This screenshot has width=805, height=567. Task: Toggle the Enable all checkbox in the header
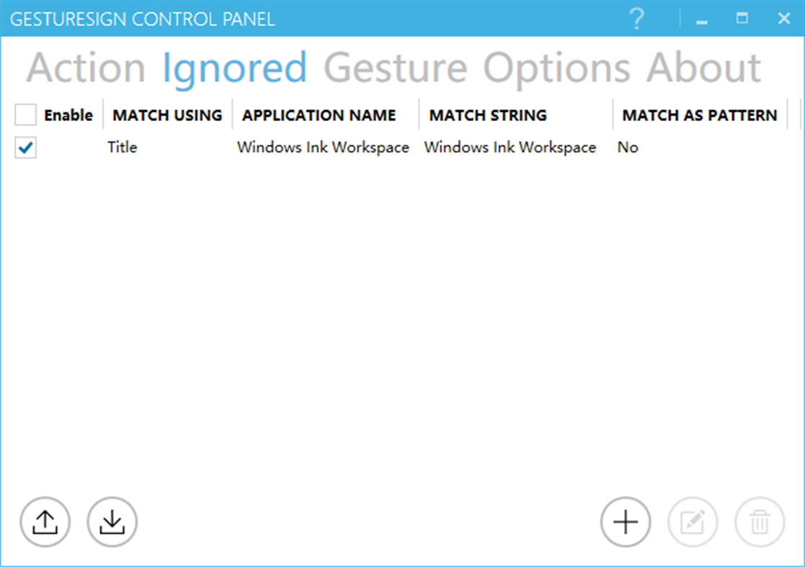coord(25,115)
